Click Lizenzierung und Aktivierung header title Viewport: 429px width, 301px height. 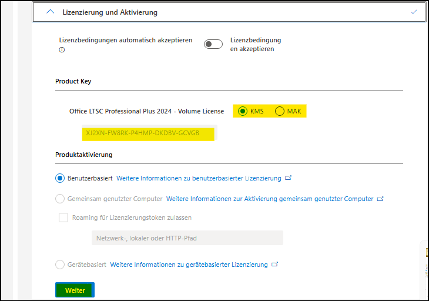tap(110, 12)
